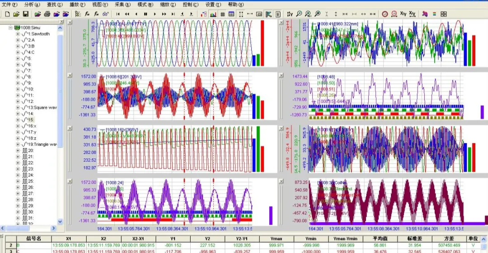The image size is (488, 253).
Task: Click the rainbow stripes color icon
Action: pyautogui.click(x=434, y=14)
